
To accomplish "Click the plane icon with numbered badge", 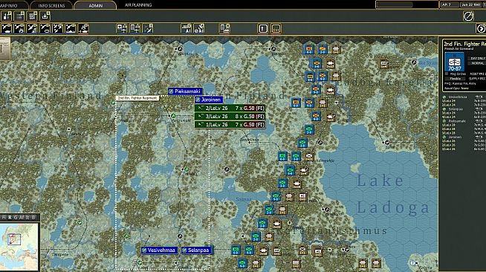I will (148, 29).
